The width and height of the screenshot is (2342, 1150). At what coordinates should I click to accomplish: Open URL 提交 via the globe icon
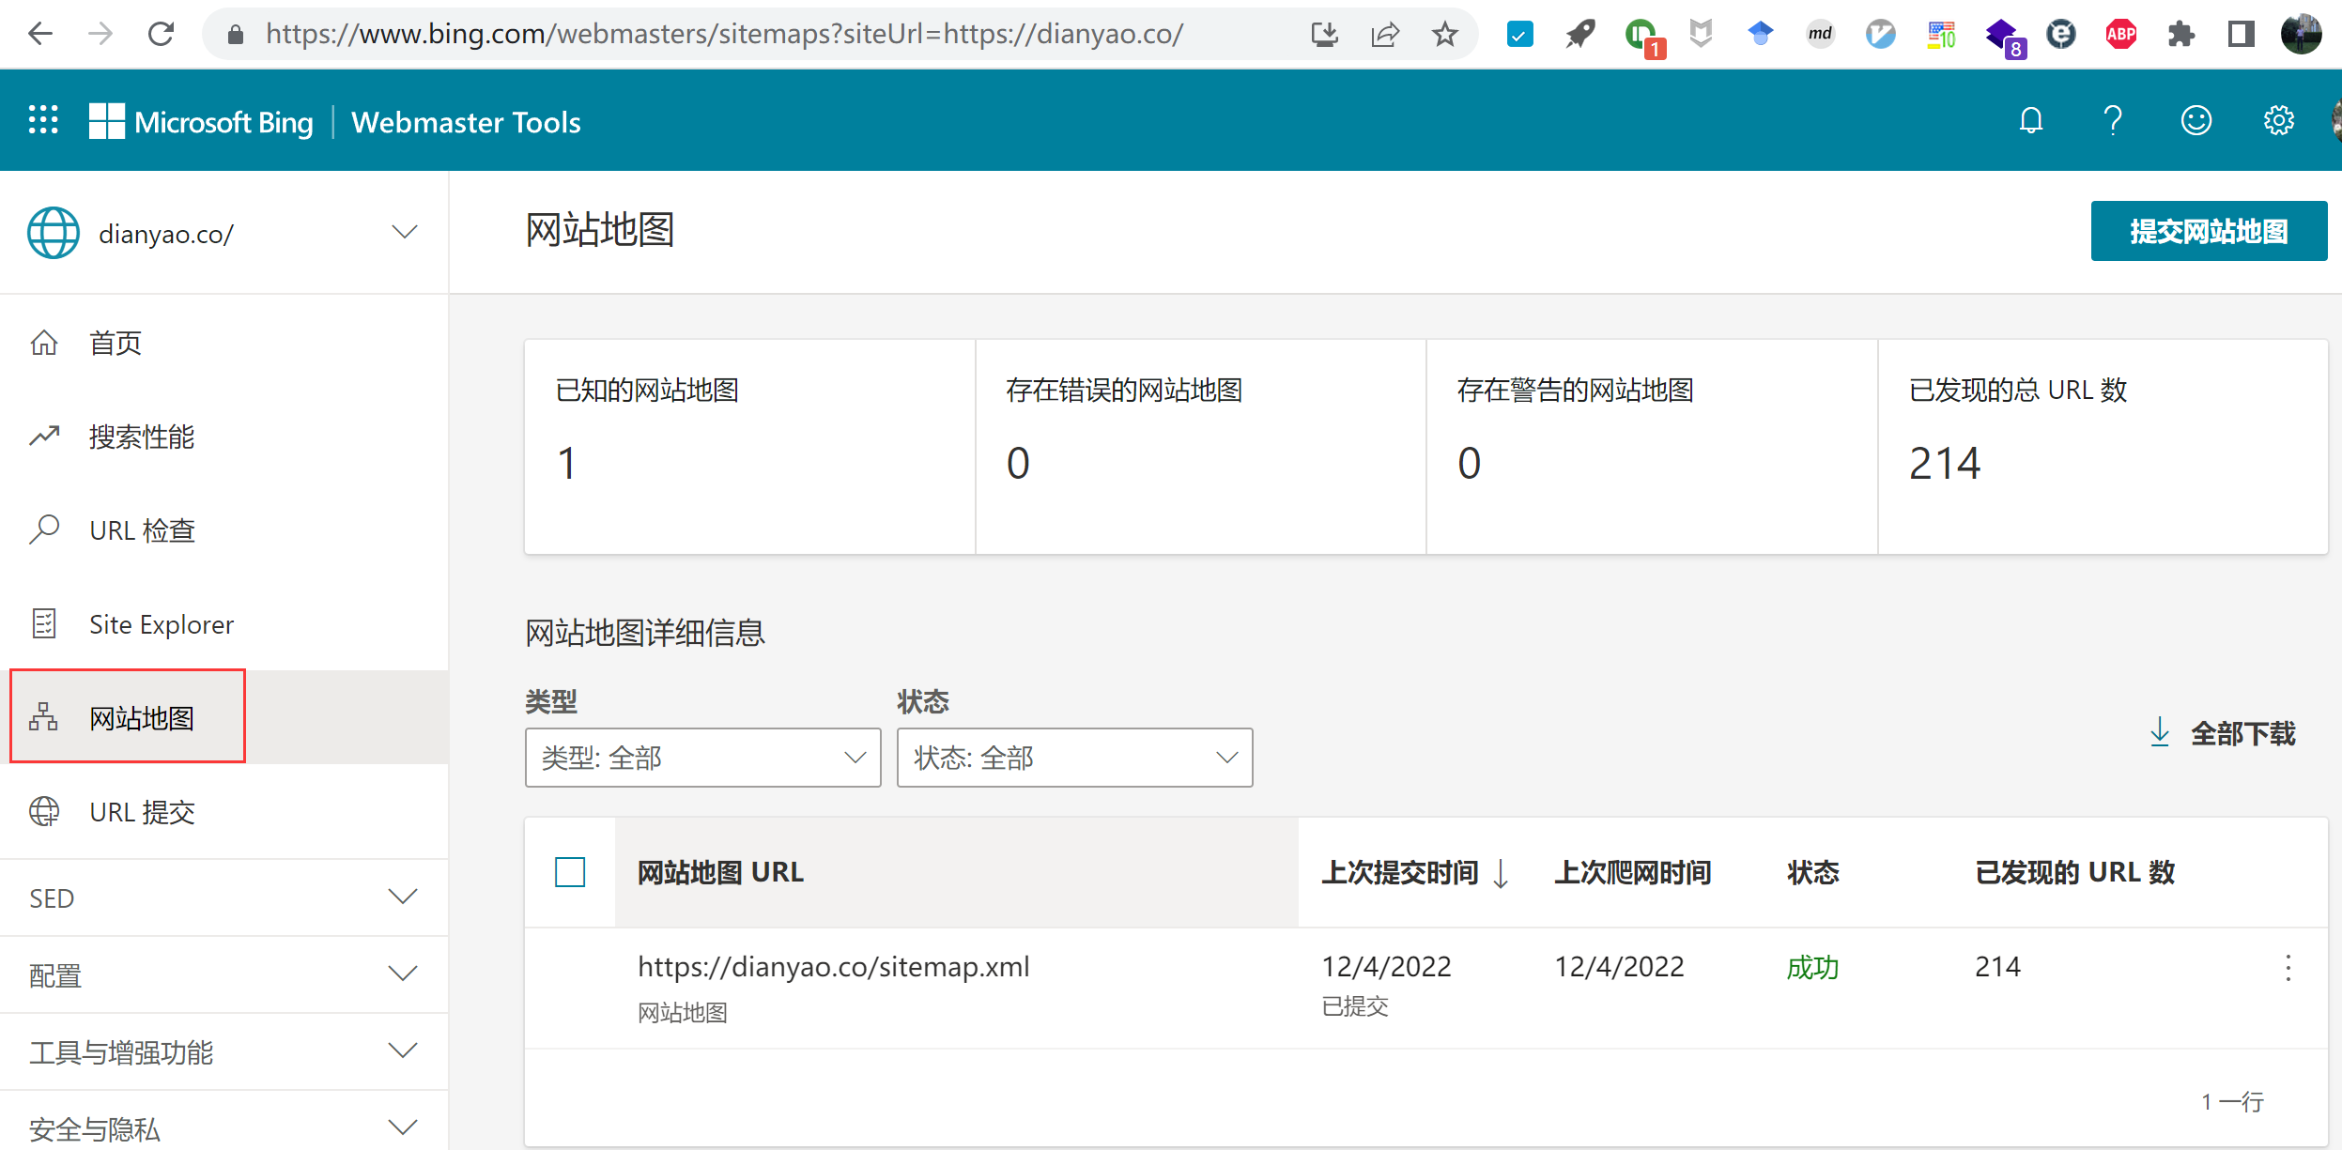tap(44, 811)
